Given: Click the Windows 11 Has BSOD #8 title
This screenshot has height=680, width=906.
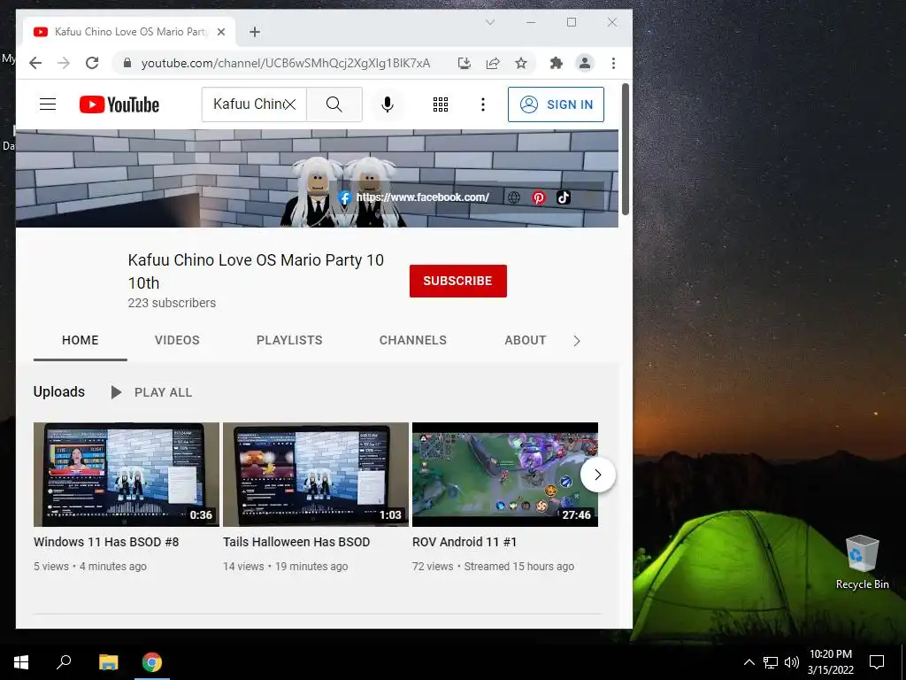Looking at the screenshot, I should (x=106, y=542).
